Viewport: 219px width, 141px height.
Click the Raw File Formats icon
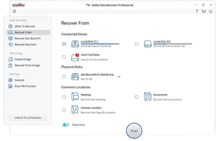[11, 86]
